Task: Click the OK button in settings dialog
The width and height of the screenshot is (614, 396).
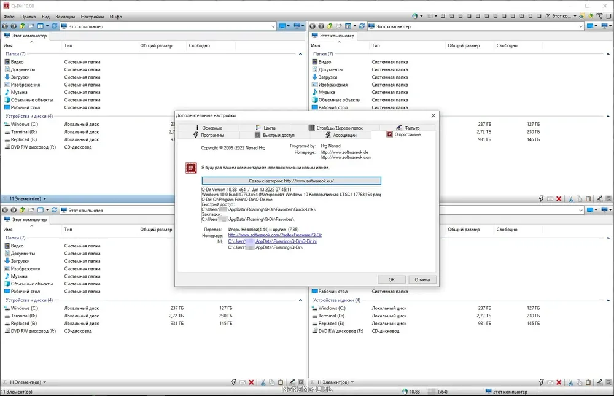Action: [392, 280]
